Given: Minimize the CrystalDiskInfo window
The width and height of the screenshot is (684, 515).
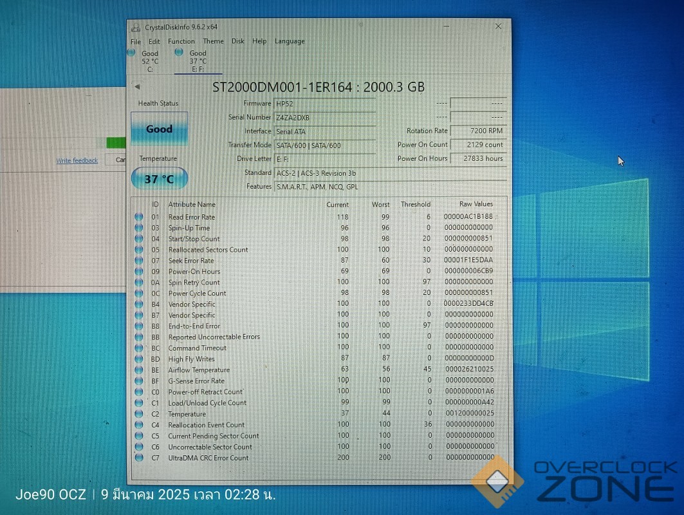Looking at the screenshot, I should [446, 26].
